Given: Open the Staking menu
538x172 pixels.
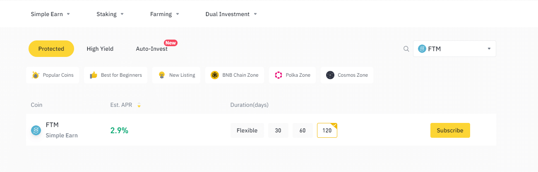Looking at the screenshot, I should coord(110,14).
